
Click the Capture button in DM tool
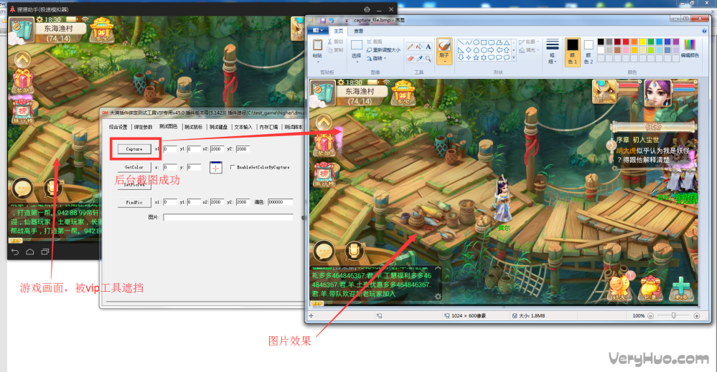tap(134, 149)
